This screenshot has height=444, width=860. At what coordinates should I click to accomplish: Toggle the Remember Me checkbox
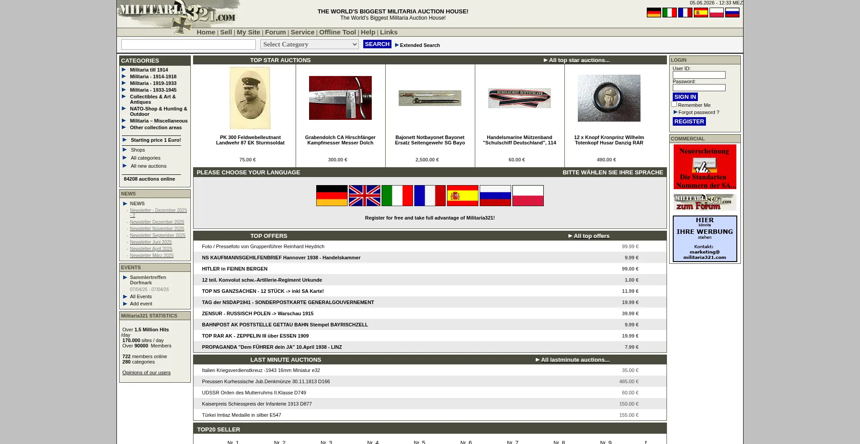pyautogui.click(x=674, y=104)
